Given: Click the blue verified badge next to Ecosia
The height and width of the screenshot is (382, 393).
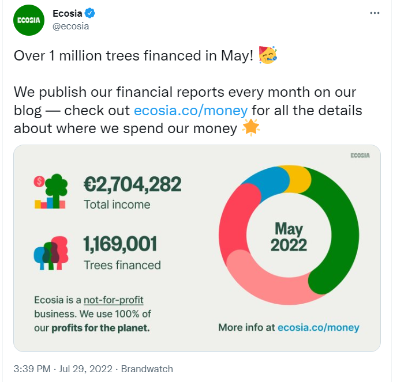Looking at the screenshot, I should click(x=89, y=13).
